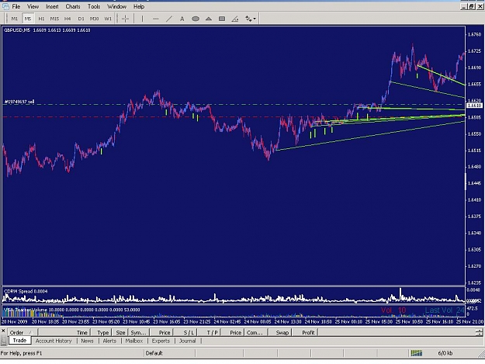
Task: Click the 6/0 kb traffic indicator
Action: coord(445,353)
